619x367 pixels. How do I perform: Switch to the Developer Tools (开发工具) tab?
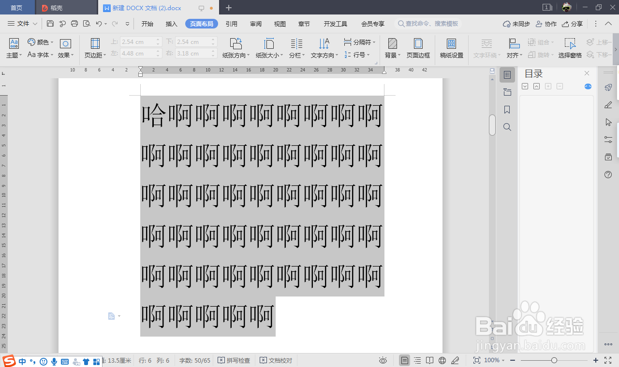[336, 24]
